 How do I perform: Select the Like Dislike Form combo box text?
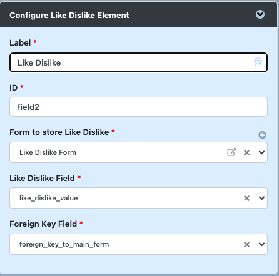[48, 152]
